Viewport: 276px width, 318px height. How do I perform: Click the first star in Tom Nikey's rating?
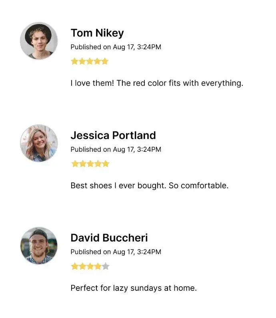click(74, 61)
